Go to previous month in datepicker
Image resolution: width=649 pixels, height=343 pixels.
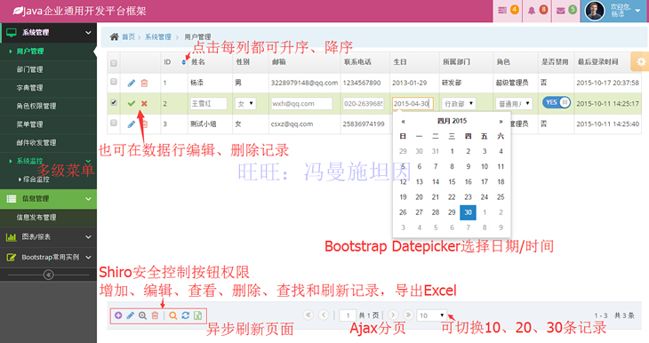(x=403, y=121)
